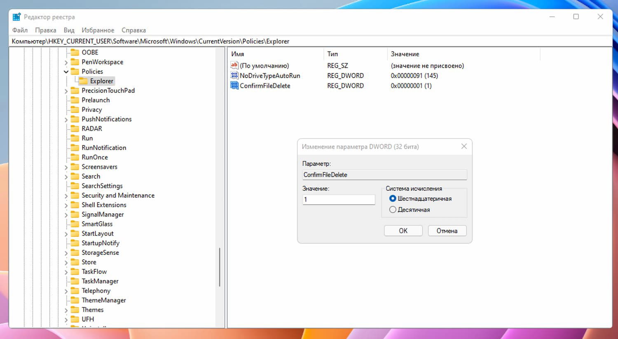Click the ThemeManager folder icon

pos(75,300)
